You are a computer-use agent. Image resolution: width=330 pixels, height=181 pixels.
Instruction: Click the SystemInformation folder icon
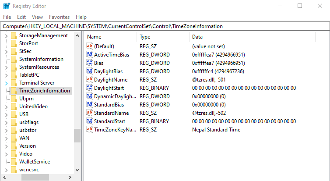tap(14, 59)
